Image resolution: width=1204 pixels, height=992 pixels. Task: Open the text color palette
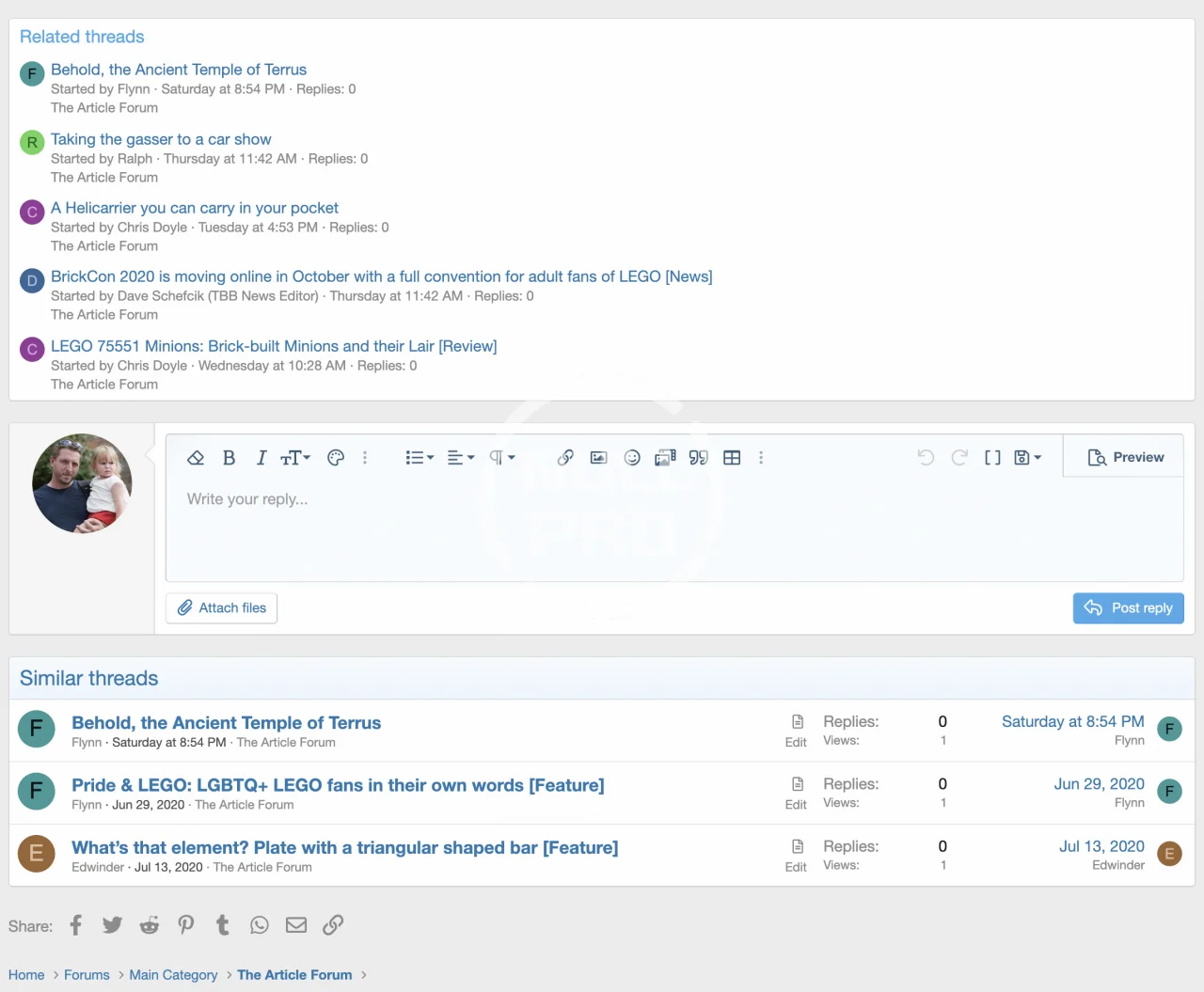point(336,458)
